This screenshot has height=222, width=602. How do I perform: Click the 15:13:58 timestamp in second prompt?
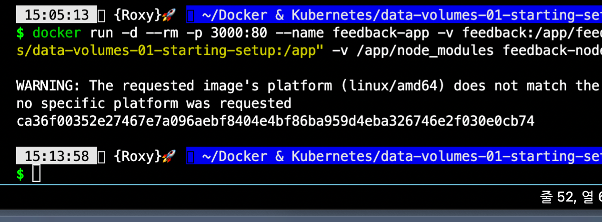57,156
